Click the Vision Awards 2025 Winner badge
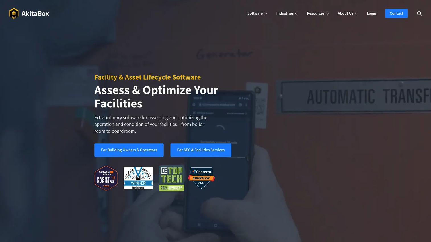Screen dimensions: 431x242 click(x=138, y=178)
